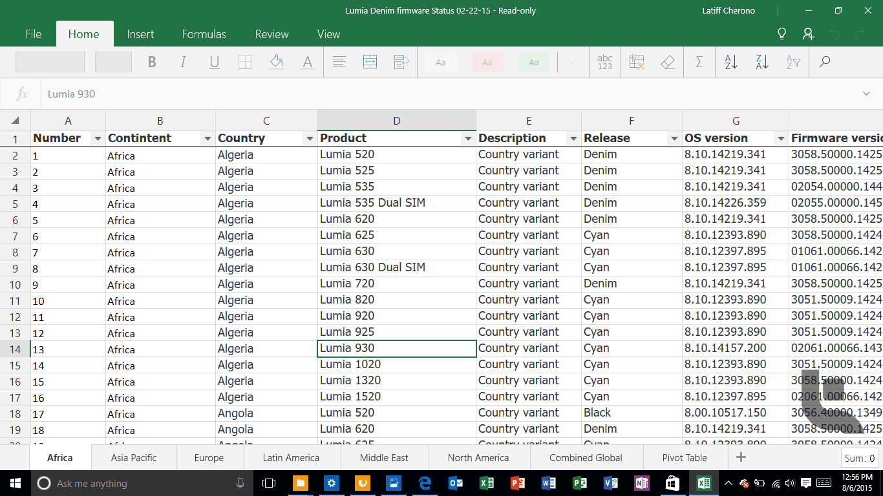Open the Number column filter dropdown

[98, 139]
